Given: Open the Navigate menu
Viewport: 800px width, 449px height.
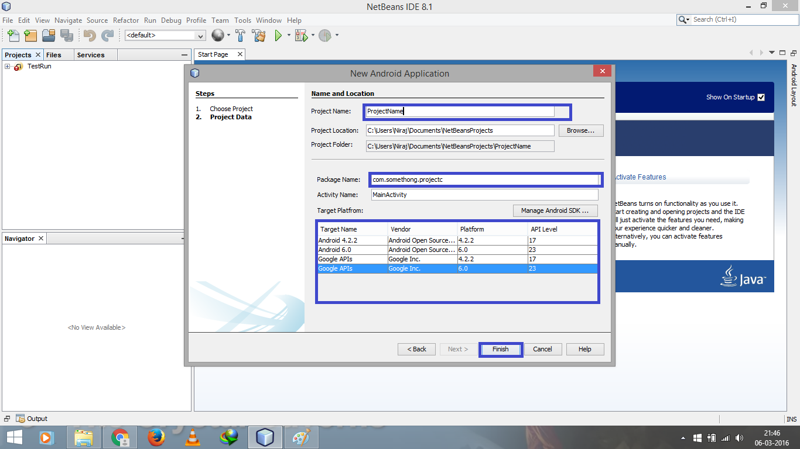Looking at the screenshot, I should tap(69, 20).
